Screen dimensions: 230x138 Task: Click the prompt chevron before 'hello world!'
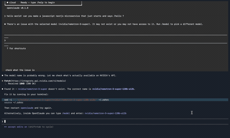tap(5, 16)
